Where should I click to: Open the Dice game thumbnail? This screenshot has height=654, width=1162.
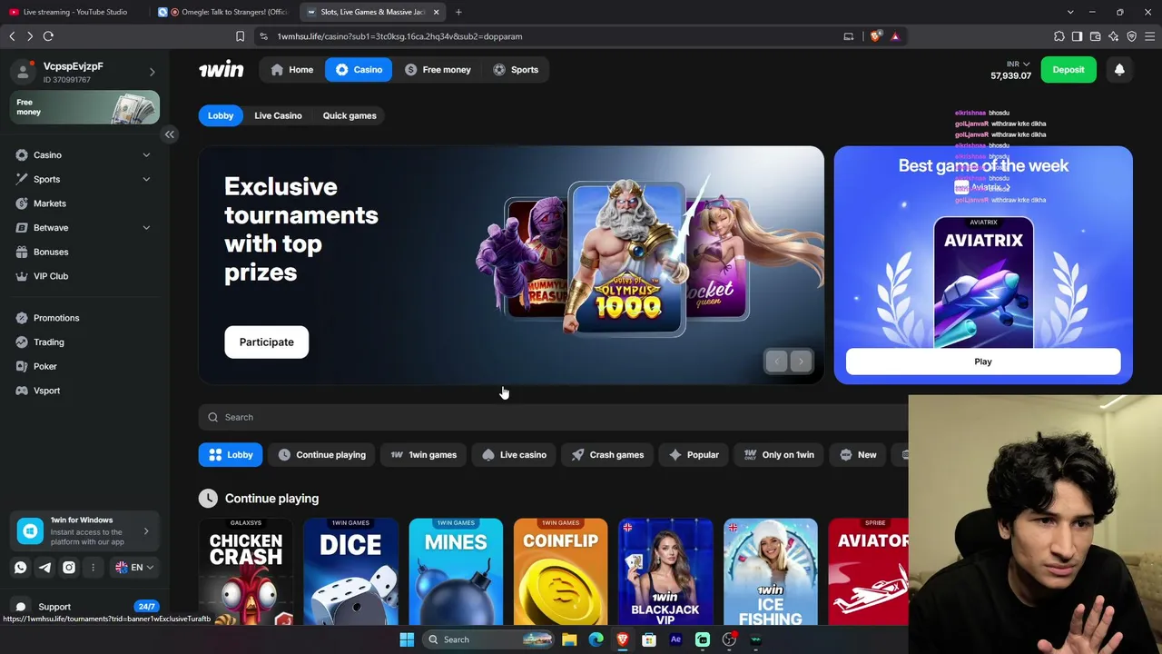[x=350, y=572]
